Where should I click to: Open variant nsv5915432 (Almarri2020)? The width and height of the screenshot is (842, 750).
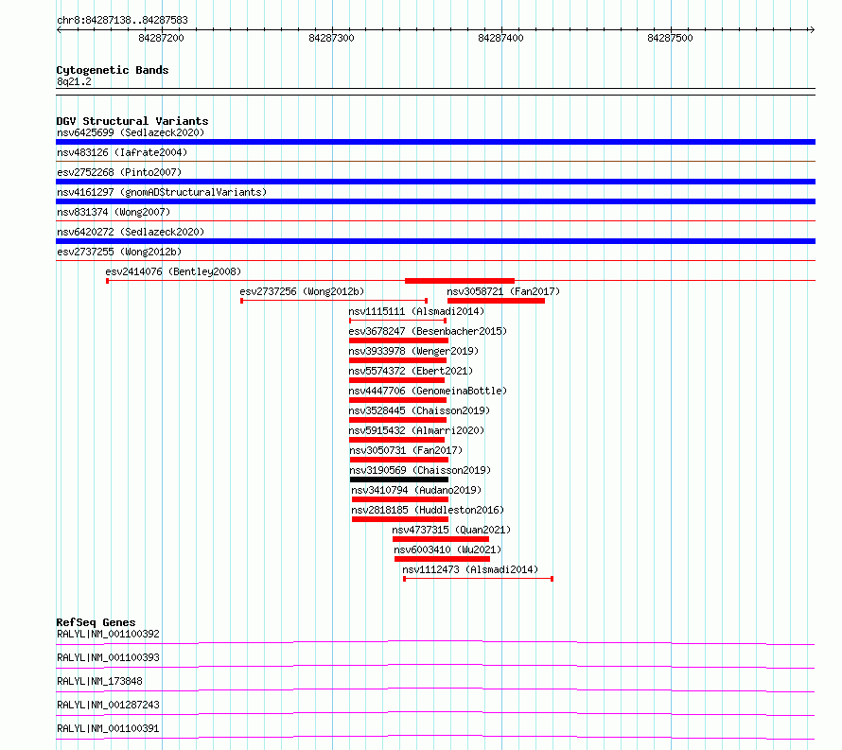pyautogui.click(x=416, y=430)
